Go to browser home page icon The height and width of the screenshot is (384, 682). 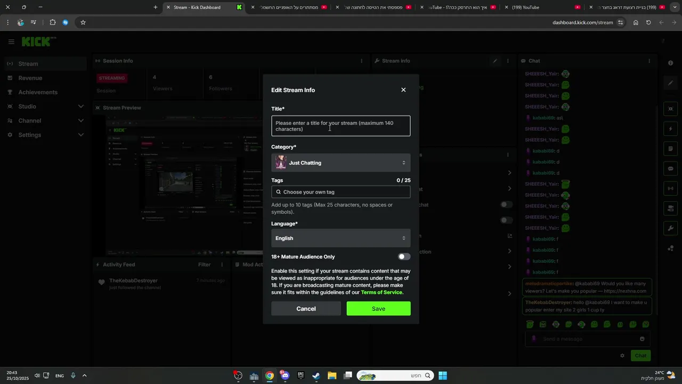tap(636, 22)
